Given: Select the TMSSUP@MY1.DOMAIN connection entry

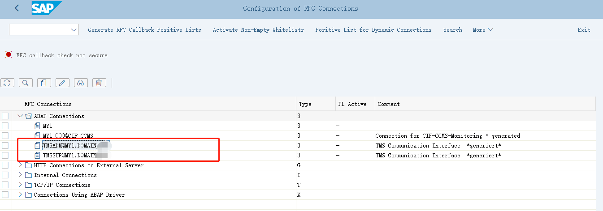Looking at the screenshot, I should tap(69, 156).
